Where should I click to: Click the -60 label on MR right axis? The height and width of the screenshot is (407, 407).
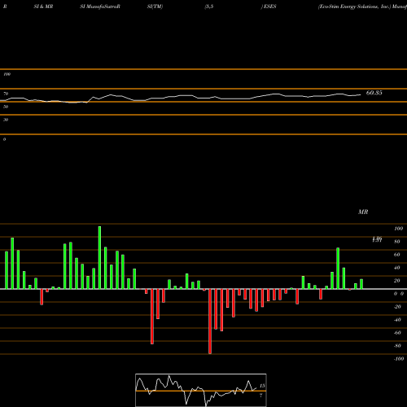pos(397,333)
